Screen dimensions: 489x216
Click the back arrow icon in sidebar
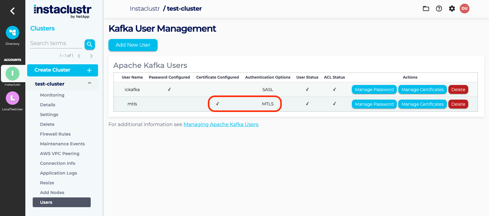click(13, 11)
